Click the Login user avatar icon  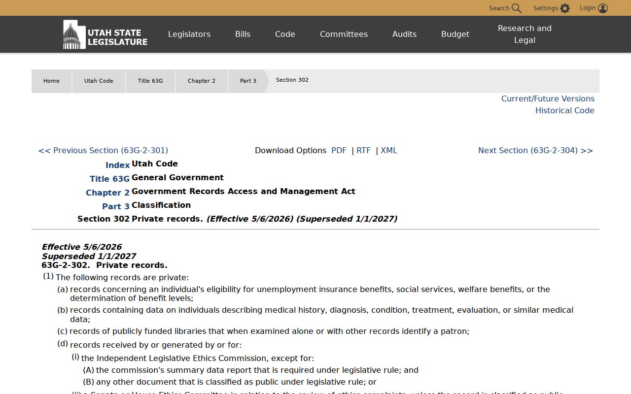point(603,8)
